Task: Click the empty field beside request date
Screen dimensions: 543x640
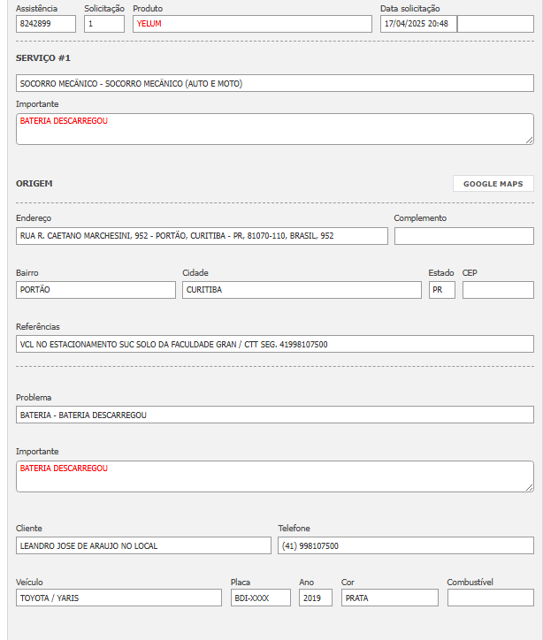Action: click(x=495, y=24)
